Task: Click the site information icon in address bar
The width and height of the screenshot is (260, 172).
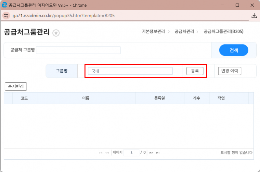Action: [x=6, y=16]
